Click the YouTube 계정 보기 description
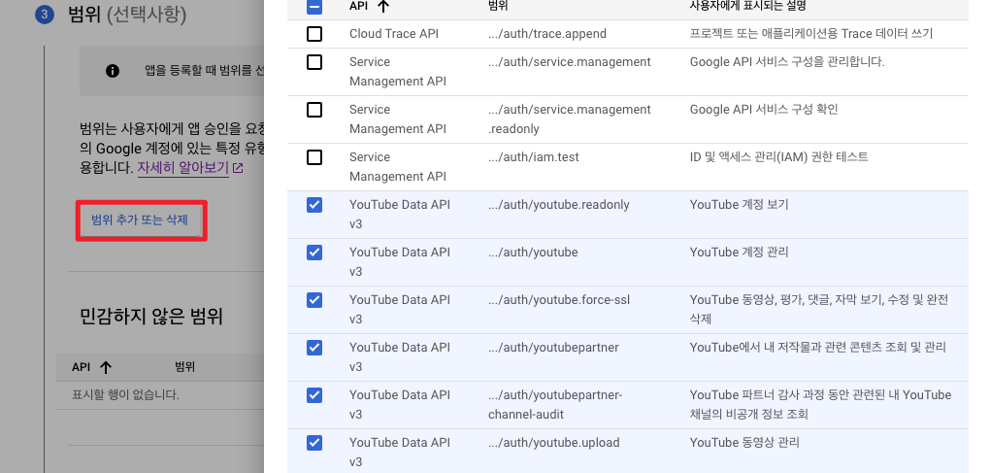This screenshot has width=990, height=473. [x=740, y=205]
